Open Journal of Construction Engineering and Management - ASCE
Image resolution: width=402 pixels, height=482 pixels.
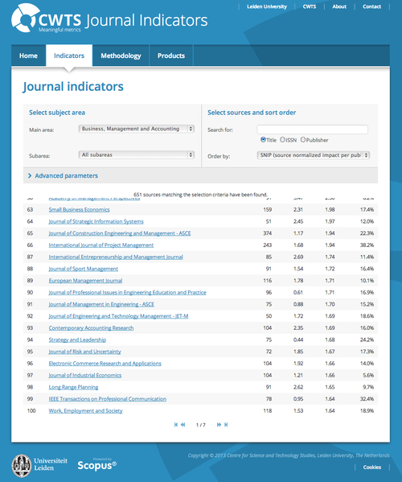click(x=120, y=233)
